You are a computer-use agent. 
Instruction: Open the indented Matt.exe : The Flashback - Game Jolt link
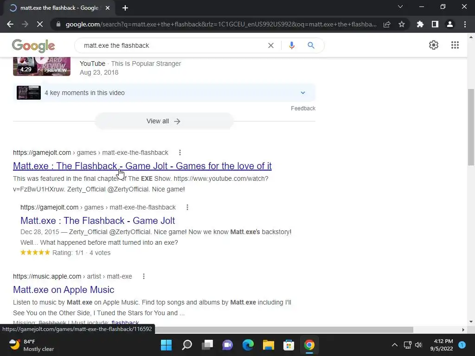(x=97, y=221)
